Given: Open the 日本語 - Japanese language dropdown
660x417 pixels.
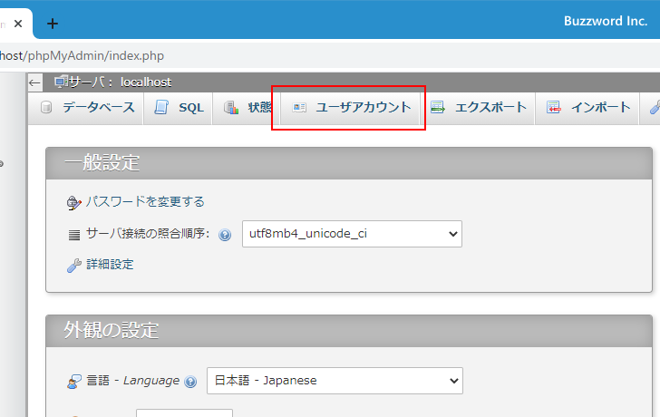Looking at the screenshot, I should pos(335,381).
